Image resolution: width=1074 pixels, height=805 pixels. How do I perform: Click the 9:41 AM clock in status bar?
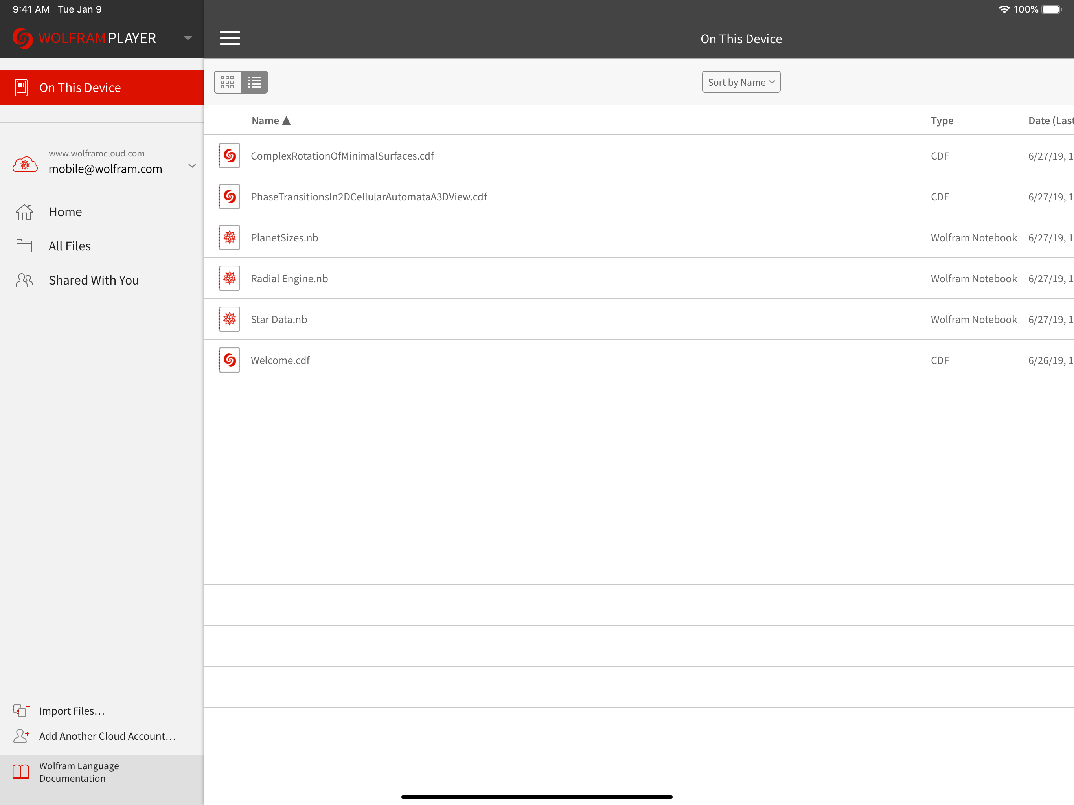[x=31, y=9]
